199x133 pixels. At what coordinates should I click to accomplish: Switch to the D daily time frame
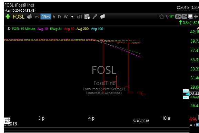(x=59, y=17)
